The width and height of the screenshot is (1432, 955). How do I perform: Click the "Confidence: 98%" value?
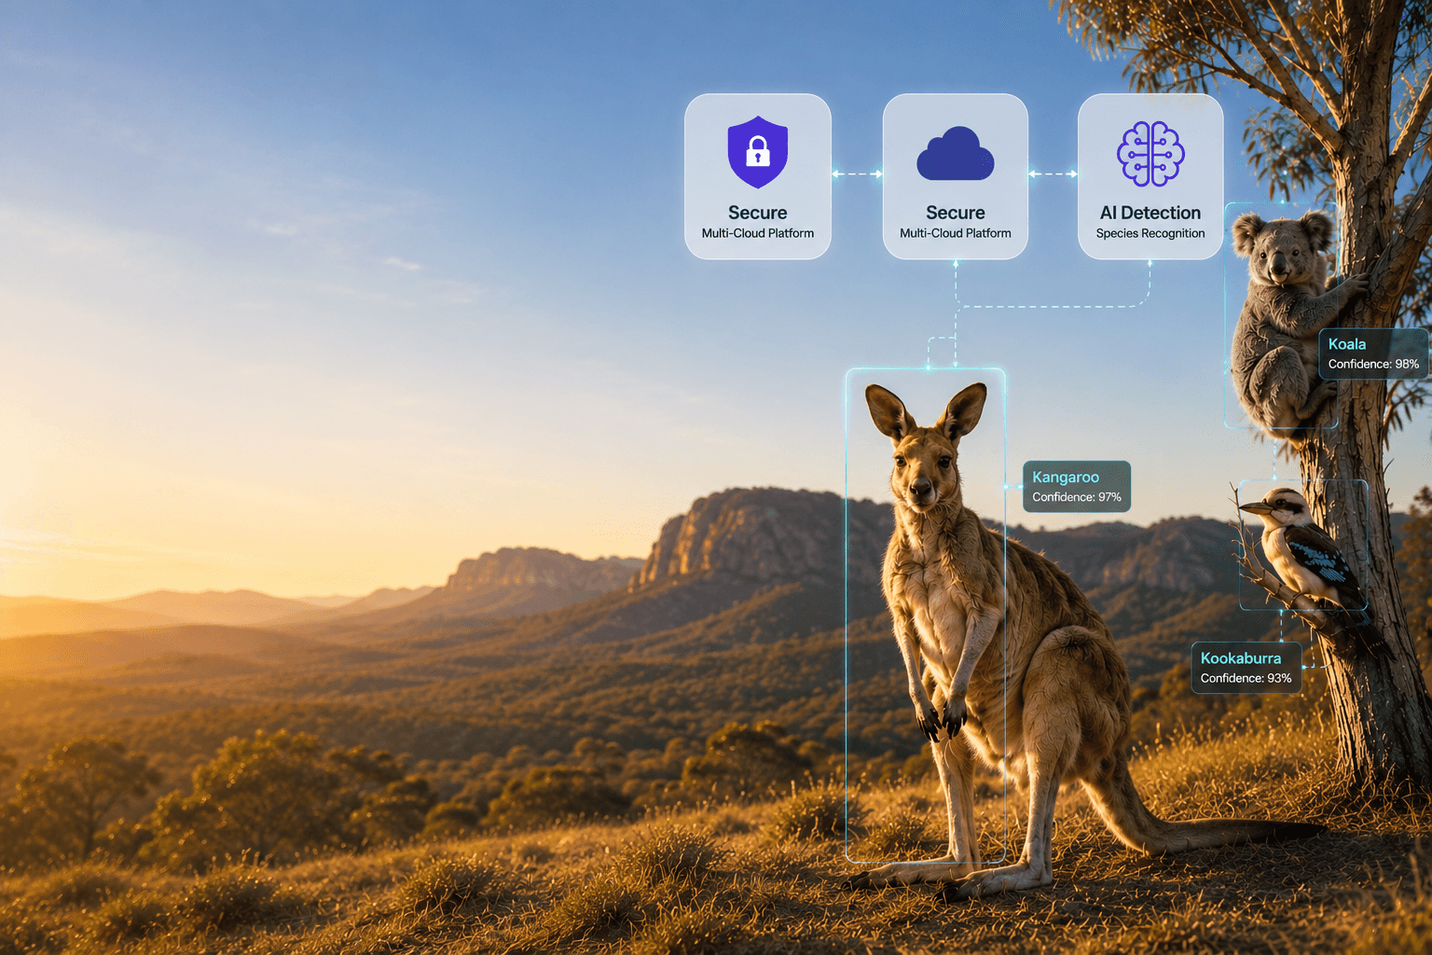pos(1373,365)
